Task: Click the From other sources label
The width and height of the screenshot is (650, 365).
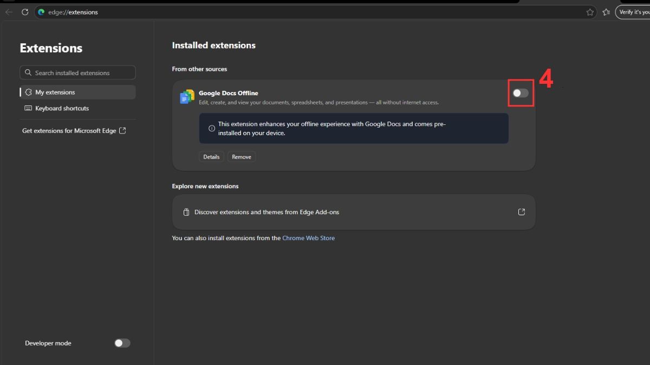Action: [199, 69]
